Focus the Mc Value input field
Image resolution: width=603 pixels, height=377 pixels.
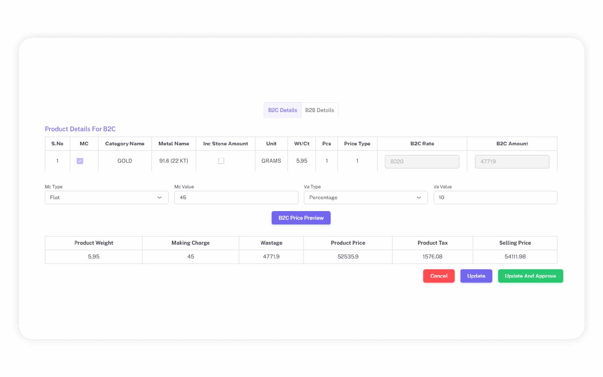click(x=236, y=198)
